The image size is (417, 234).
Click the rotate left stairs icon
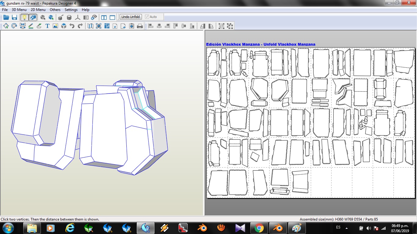pyautogui.click(x=203, y=26)
